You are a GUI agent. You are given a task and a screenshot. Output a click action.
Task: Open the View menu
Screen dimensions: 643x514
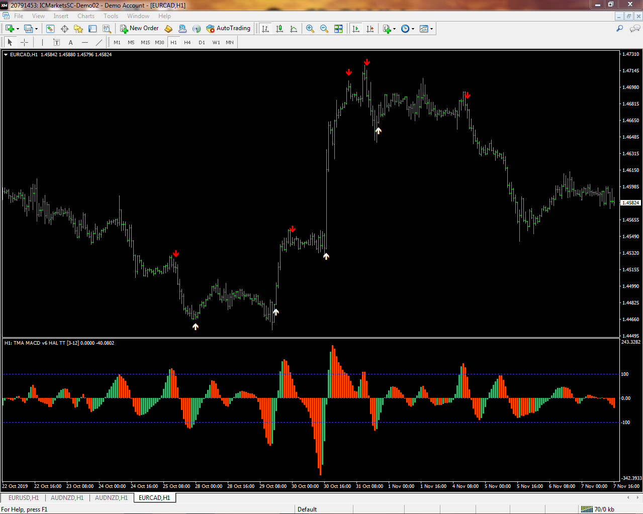click(38, 16)
